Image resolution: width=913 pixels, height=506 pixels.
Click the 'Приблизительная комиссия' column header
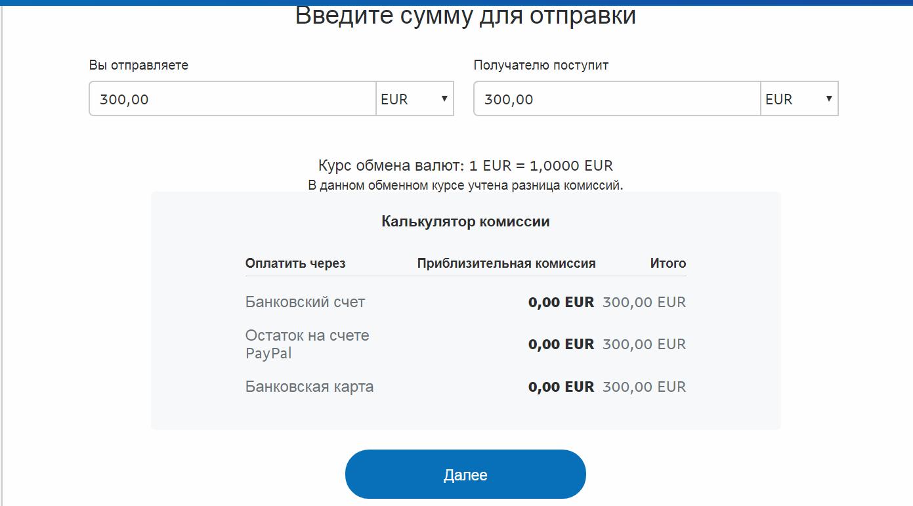tap(506, 263)
